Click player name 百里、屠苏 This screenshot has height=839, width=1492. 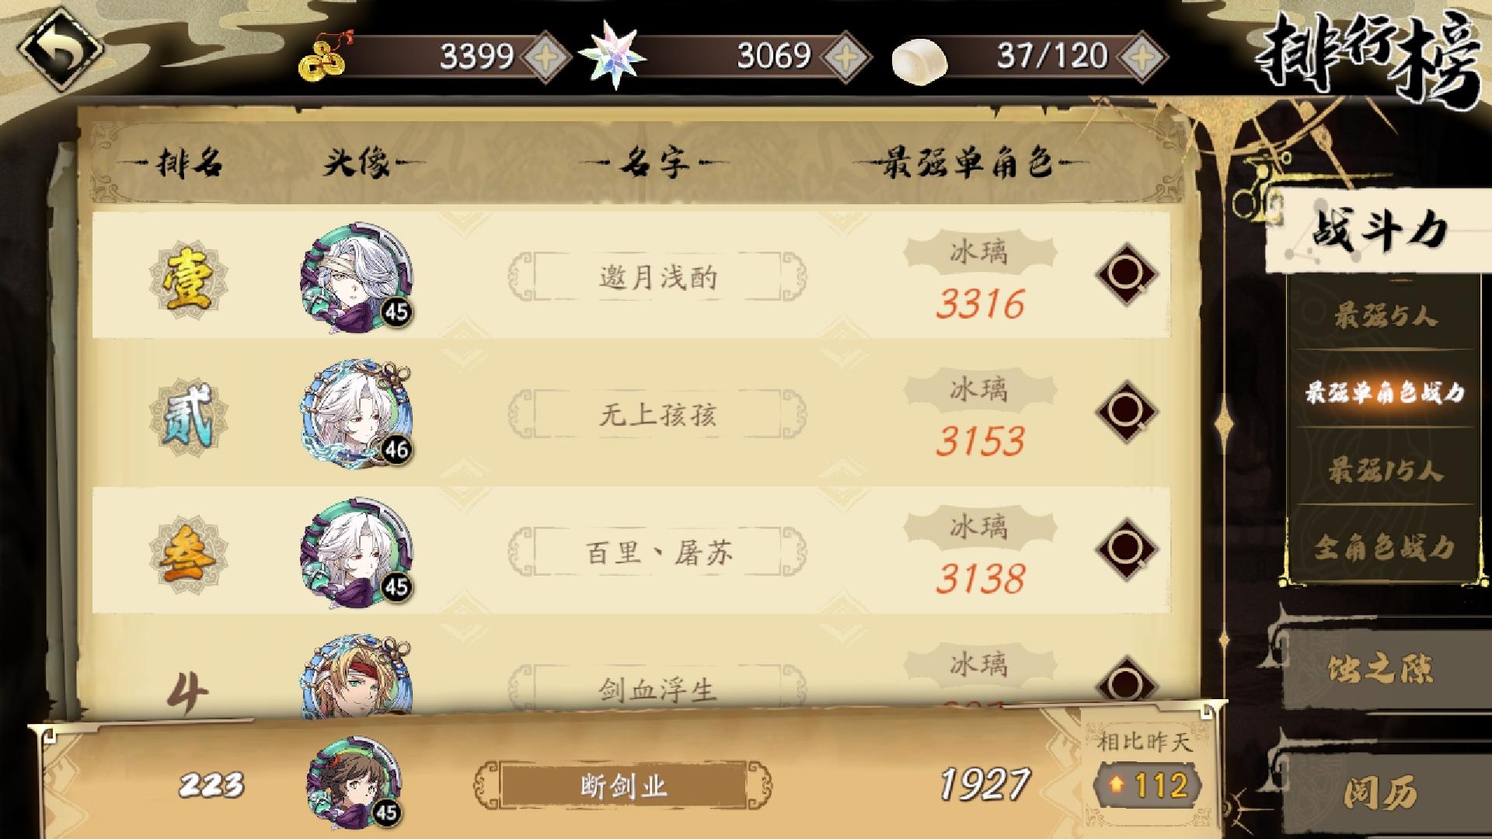point(657,552)
